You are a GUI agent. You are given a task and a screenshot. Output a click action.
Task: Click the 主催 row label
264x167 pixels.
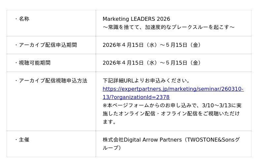(x=24, y=140)
